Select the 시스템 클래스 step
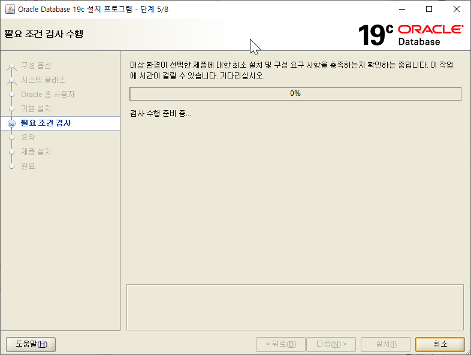Screen dimensions: 471x355 (x=43, y=80)
